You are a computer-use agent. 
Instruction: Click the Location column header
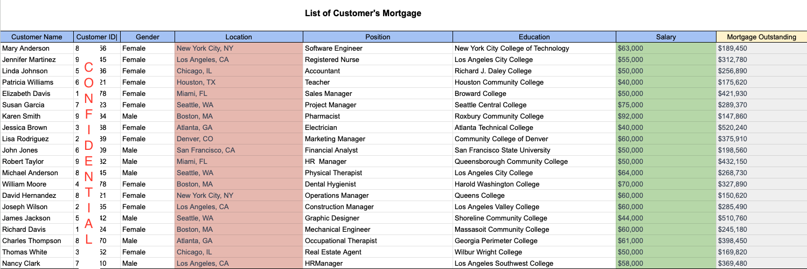(x=239, y=37)
